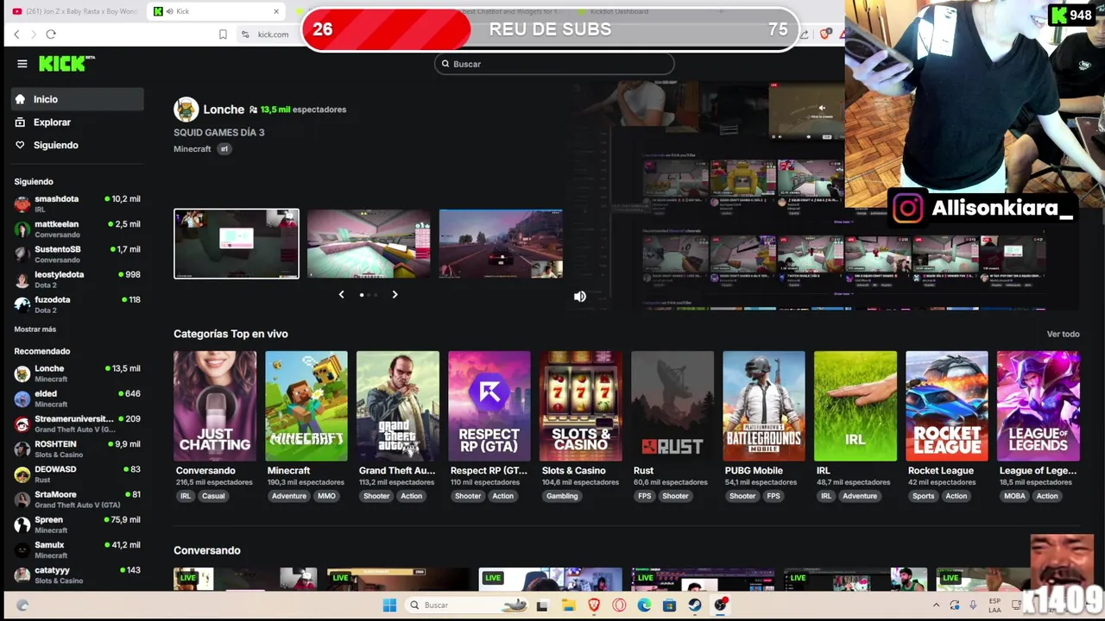Open the Minecraft category card
This screenshot has width=1105, height=621.
[306, 406]
